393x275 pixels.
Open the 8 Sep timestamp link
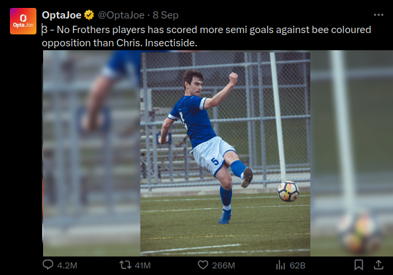166,15
